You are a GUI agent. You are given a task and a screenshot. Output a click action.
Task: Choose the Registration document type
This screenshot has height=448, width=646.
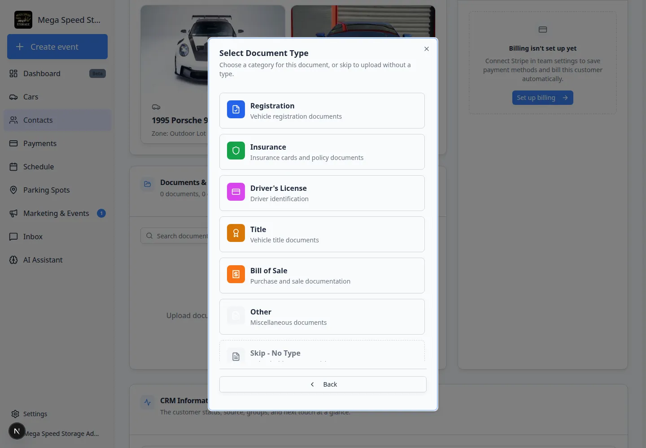322,111
